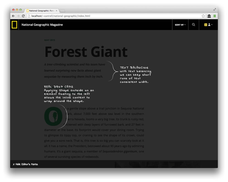Screen dimensions: 228x182
Task: Open the search magnifier icon
Action: tap(194, 25)
